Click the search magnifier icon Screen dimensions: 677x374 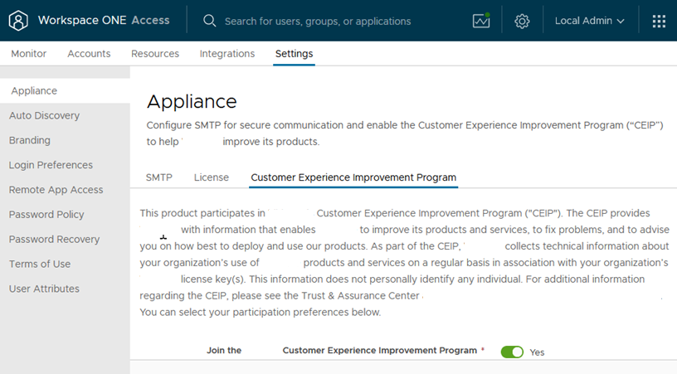point(209,21)
